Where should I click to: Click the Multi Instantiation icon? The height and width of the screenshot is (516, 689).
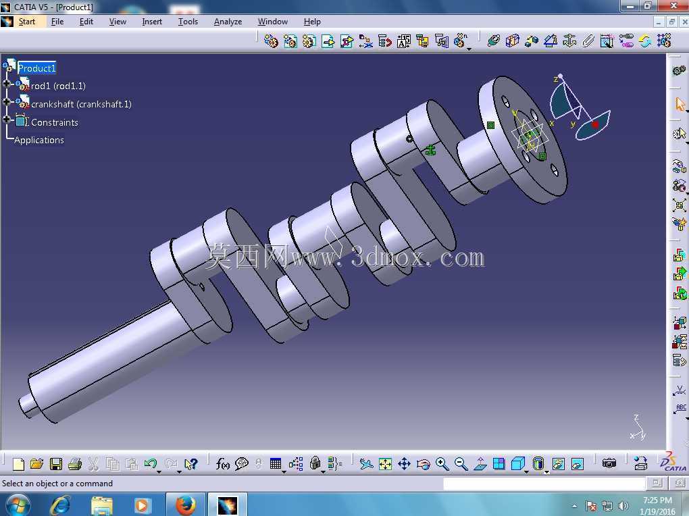(x=460, y=41)
